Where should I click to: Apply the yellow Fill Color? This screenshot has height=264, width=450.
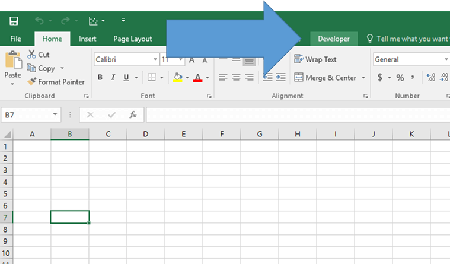(x=177, y=78)
